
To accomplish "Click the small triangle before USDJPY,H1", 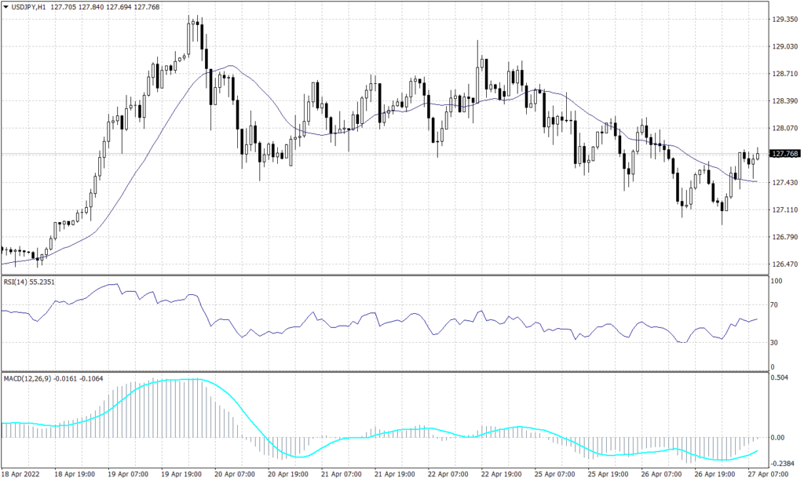I will tap(6, 8).
